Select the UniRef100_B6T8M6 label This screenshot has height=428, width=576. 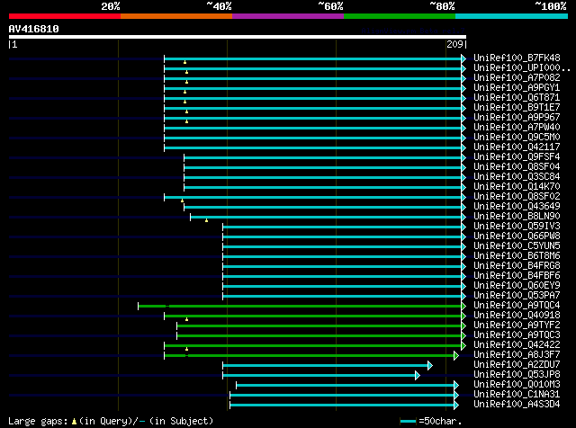[517, 256]
